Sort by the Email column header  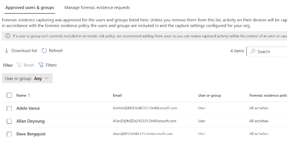click(x=117, y=95)
